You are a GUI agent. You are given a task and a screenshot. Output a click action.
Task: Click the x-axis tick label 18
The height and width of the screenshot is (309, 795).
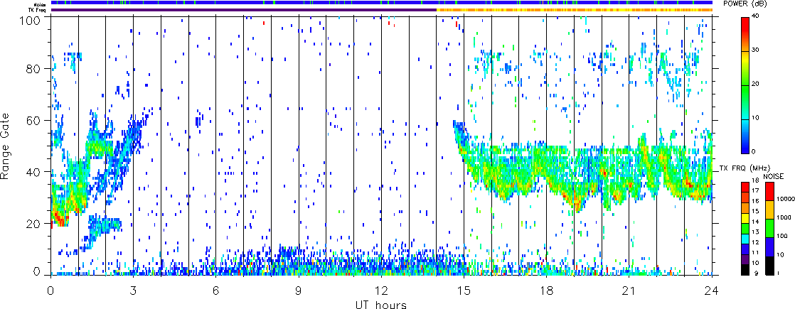[547, 291]
